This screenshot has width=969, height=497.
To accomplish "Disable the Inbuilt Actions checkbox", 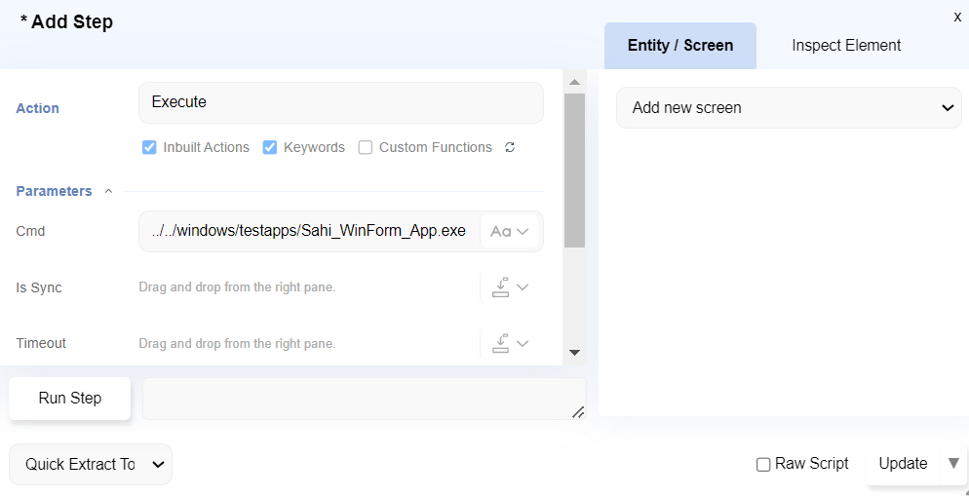I will [149, 148].
